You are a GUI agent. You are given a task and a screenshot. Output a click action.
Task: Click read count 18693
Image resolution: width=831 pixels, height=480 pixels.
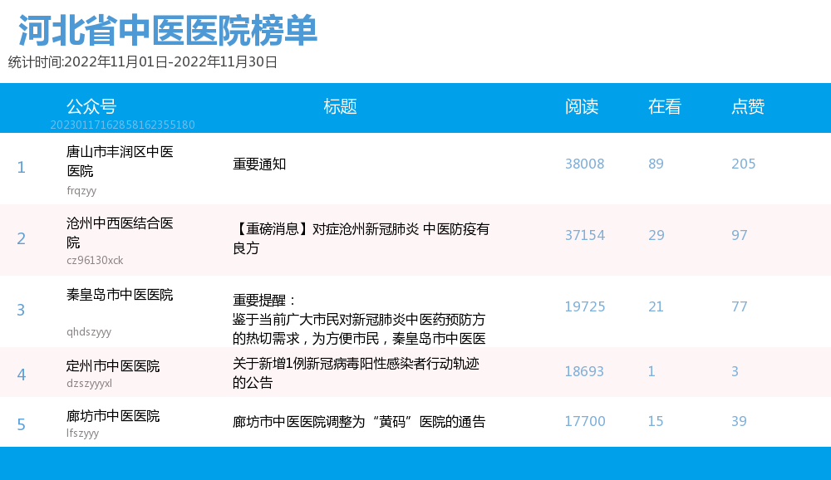(584, 371)
